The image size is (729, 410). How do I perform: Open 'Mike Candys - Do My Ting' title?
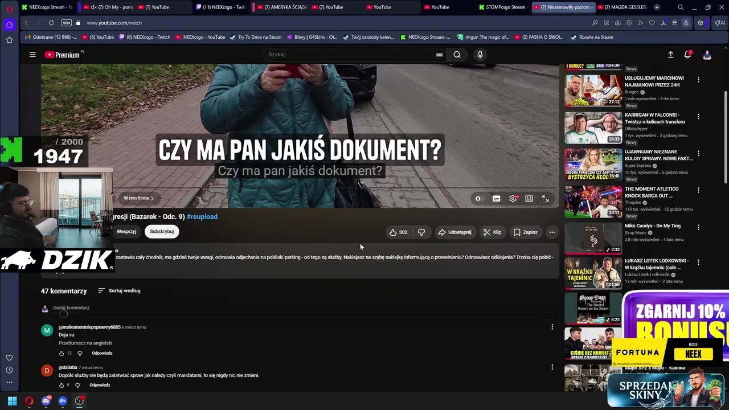tap(653, 225)
